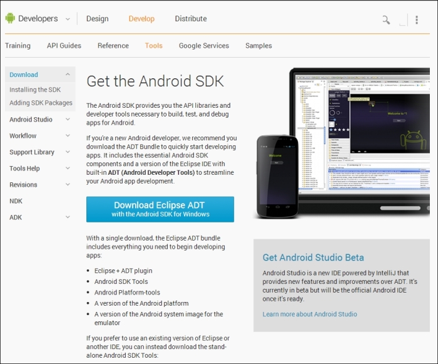Open Adding SDK Packages sidebar link
This screenshot has height=364, width=438.
[41, 103]
